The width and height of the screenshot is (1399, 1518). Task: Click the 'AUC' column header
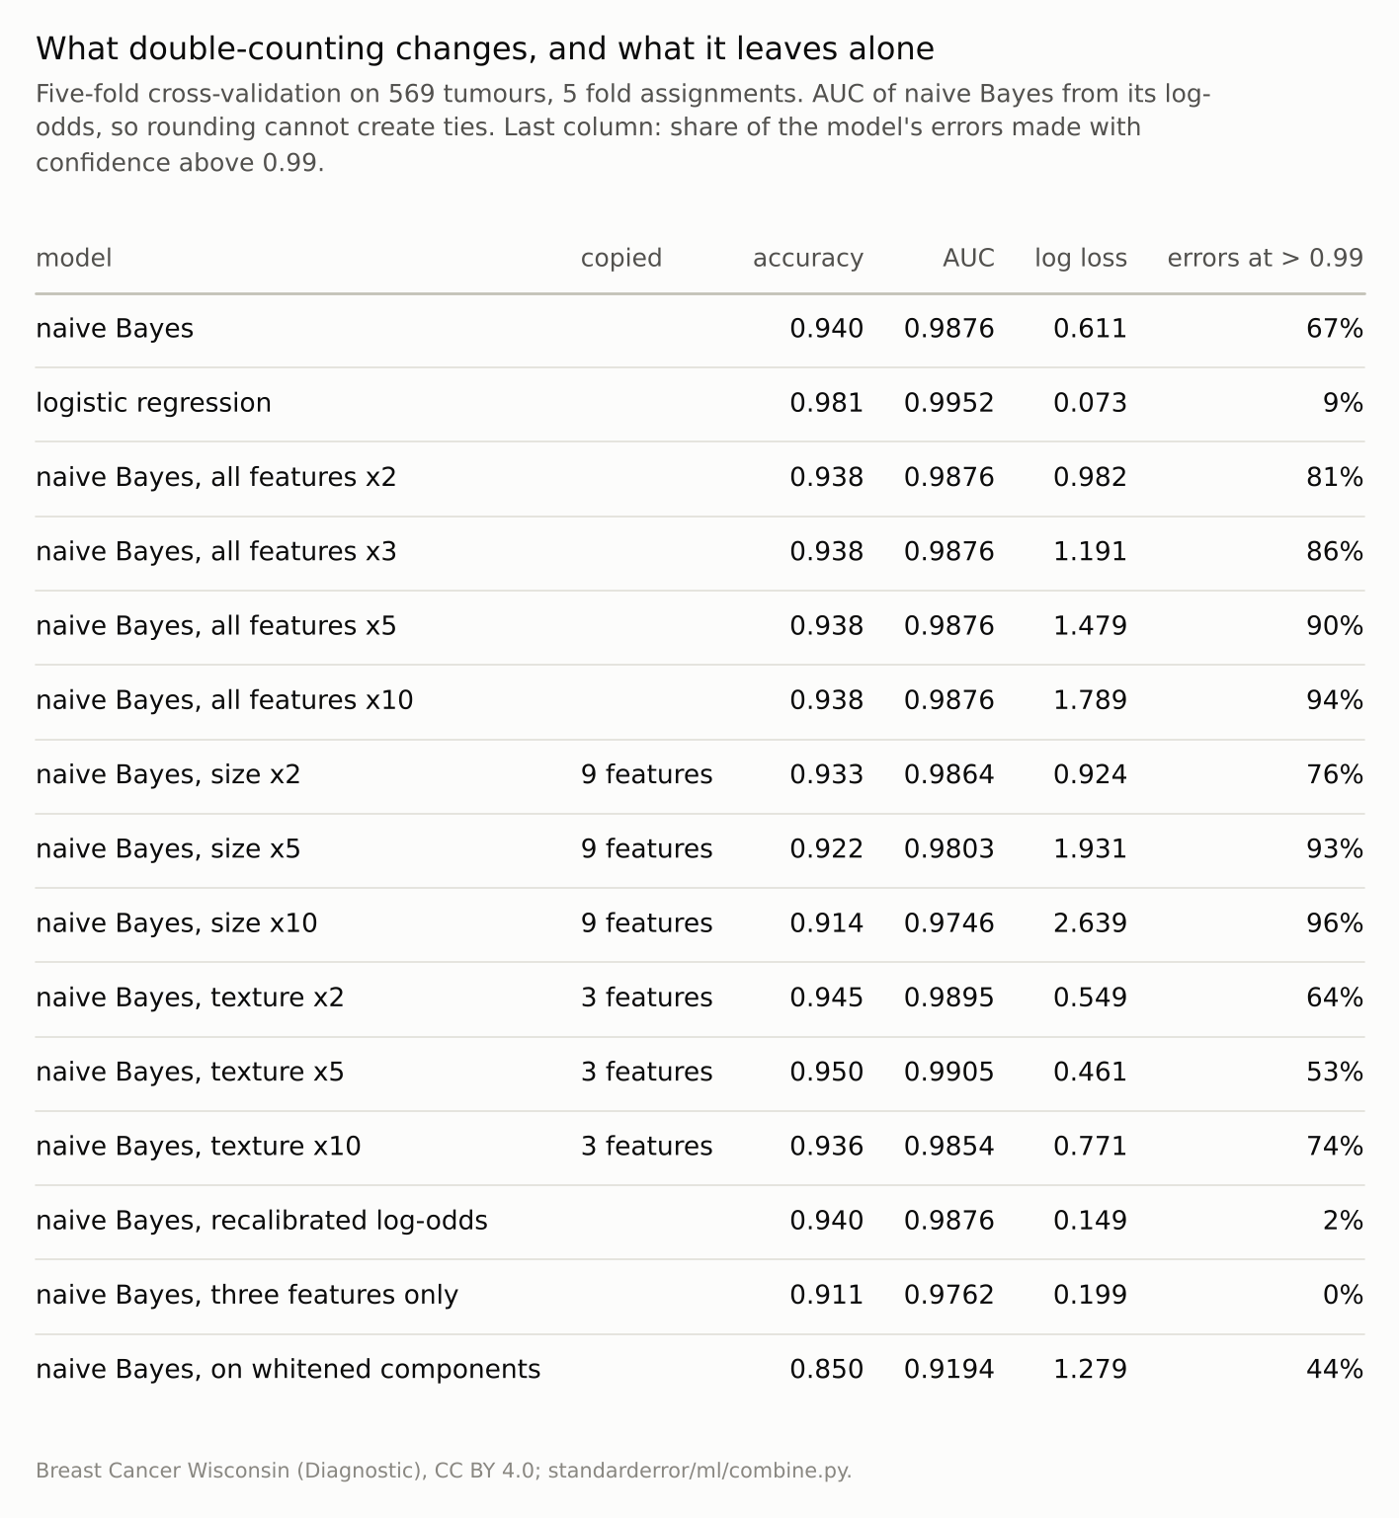tap(968, 258)
